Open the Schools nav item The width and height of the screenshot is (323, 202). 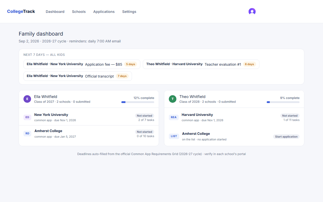(79, 12)
